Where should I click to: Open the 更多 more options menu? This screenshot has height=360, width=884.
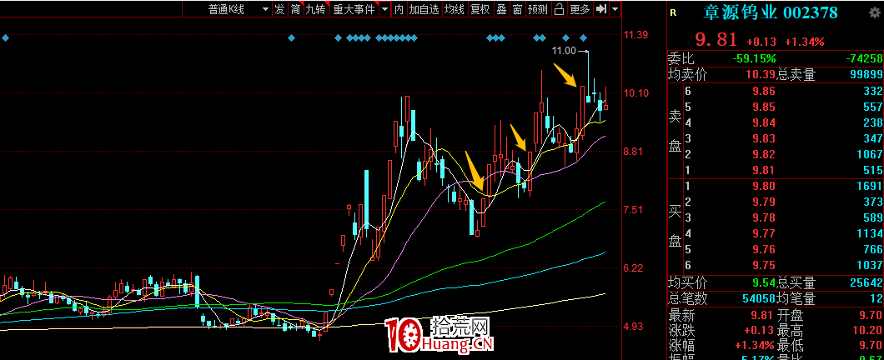pyautogui.click(x=580, y=9)
